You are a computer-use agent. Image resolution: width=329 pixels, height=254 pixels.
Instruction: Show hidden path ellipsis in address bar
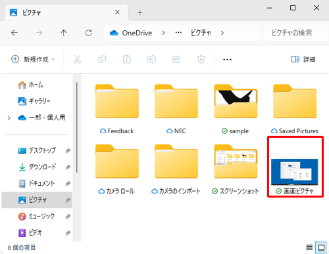click(x=178, y=33)
